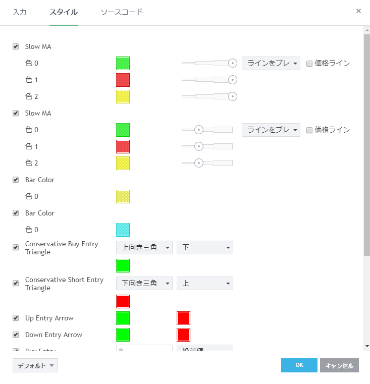
Task: Switch to the 入力 tab
Action: coord(20,12)
